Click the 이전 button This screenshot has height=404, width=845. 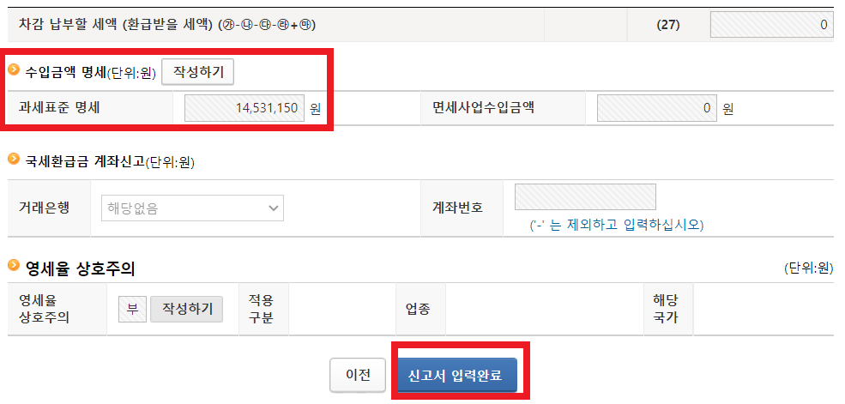pos(358,376)
